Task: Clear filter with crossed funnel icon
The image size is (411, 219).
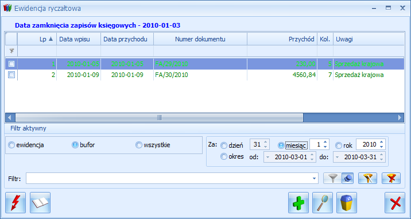Action: (391, 178)
